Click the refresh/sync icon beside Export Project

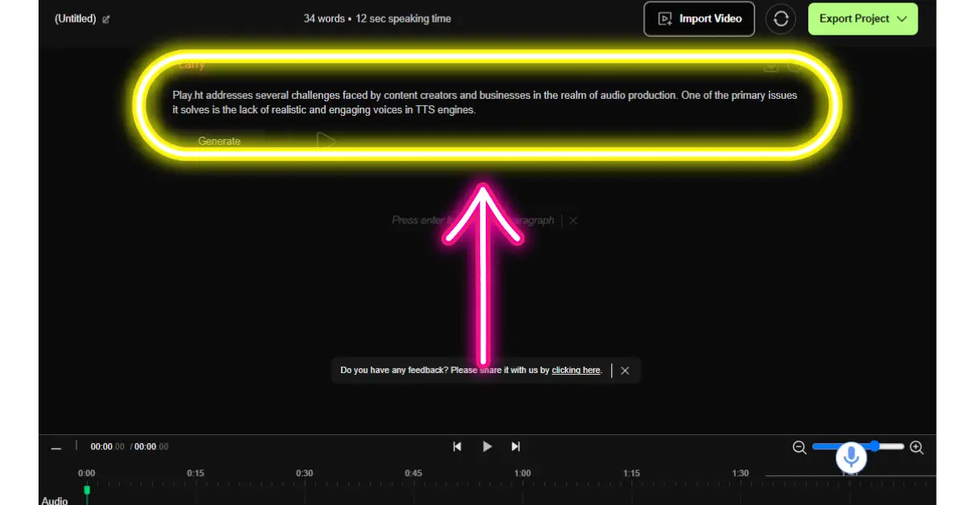(x=781, y=18)
